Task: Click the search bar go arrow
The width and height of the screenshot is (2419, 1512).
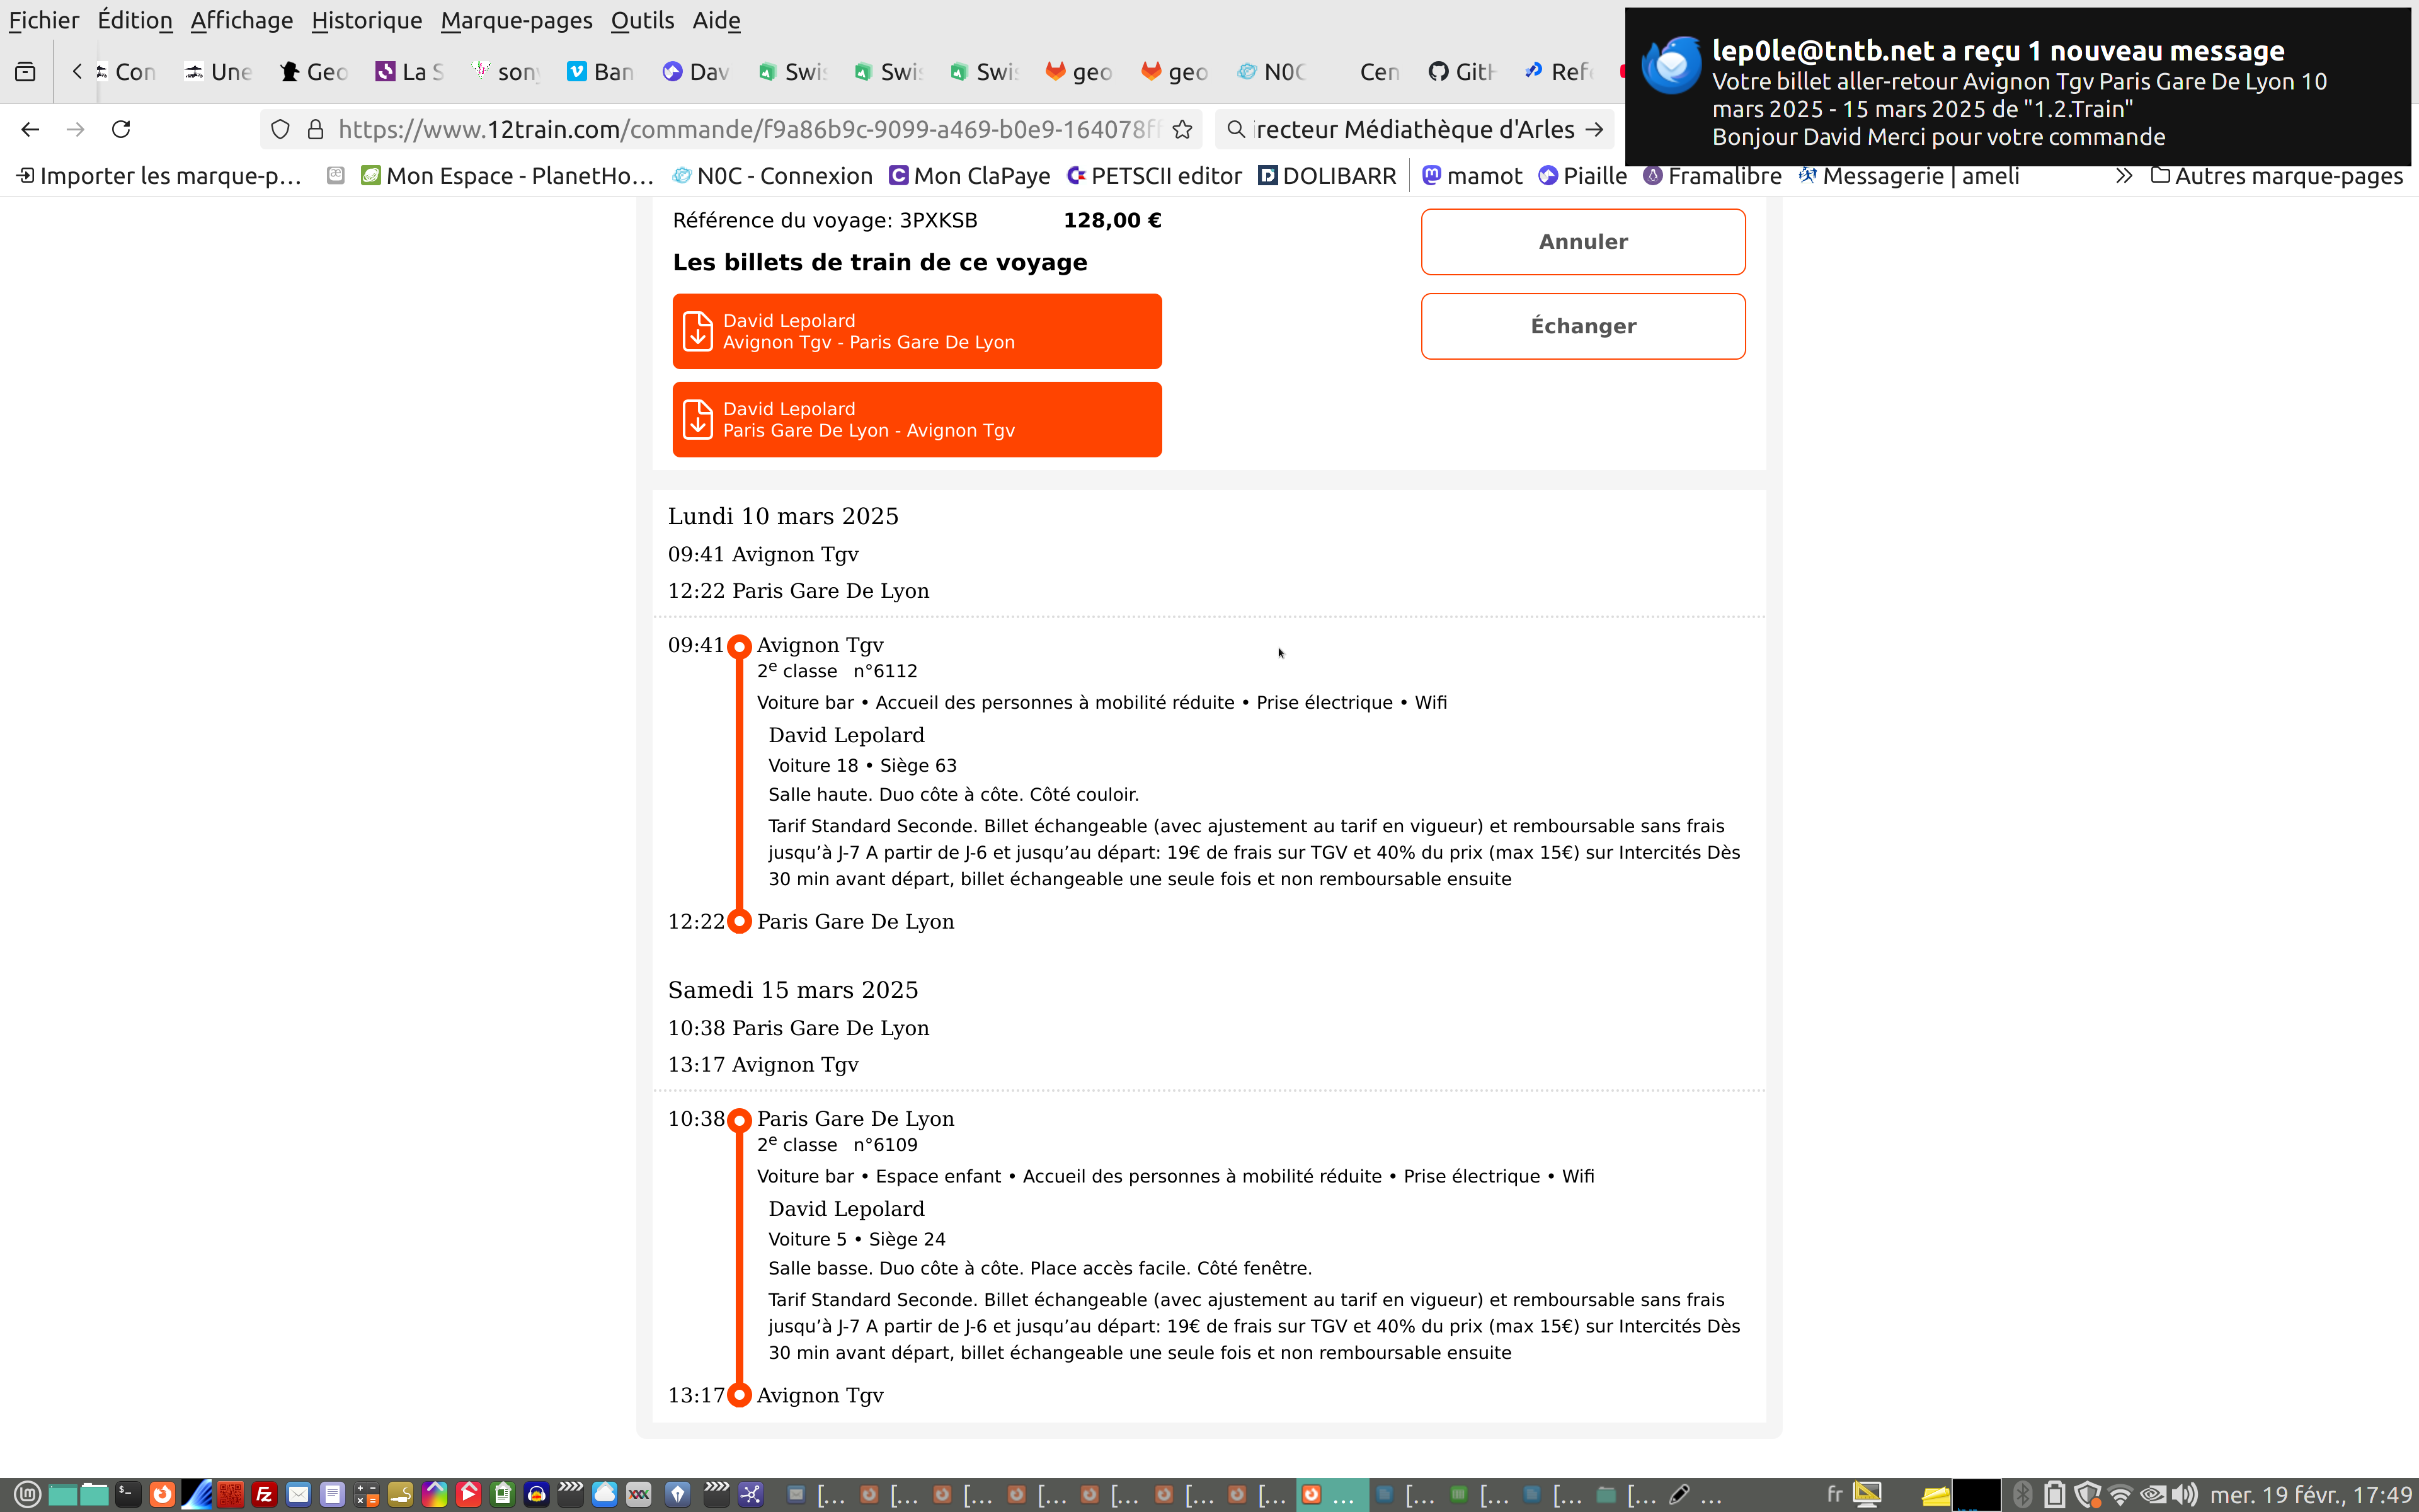Action: (1594, 129)
